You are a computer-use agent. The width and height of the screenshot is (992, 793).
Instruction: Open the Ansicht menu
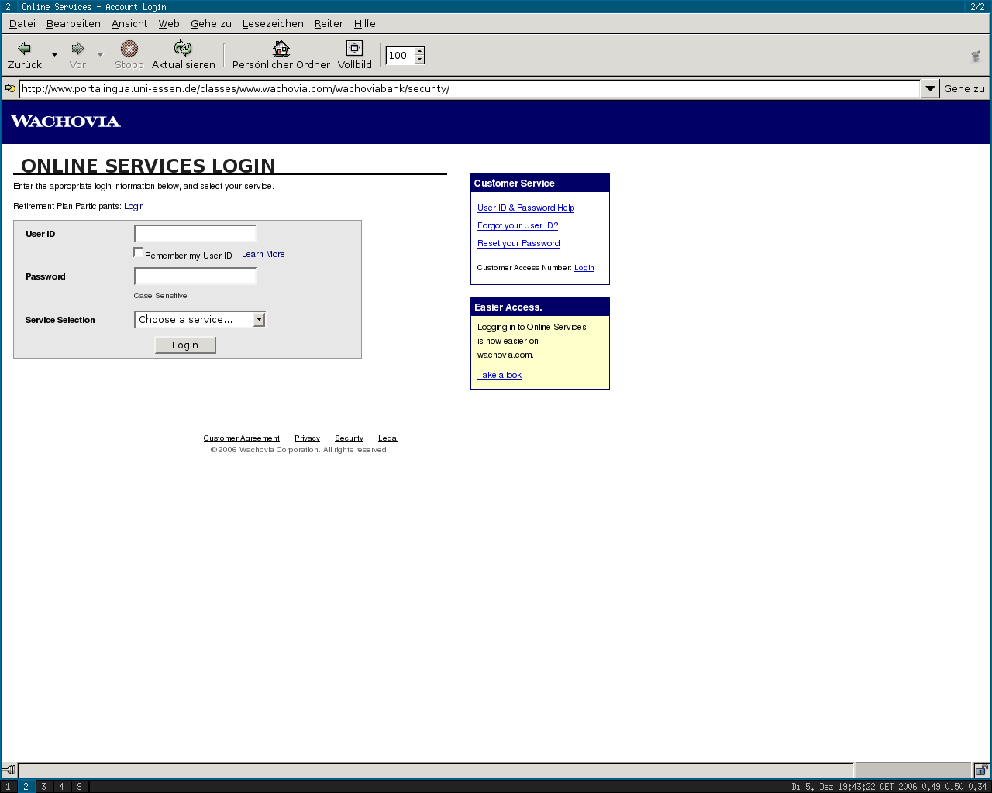[129, 23]
